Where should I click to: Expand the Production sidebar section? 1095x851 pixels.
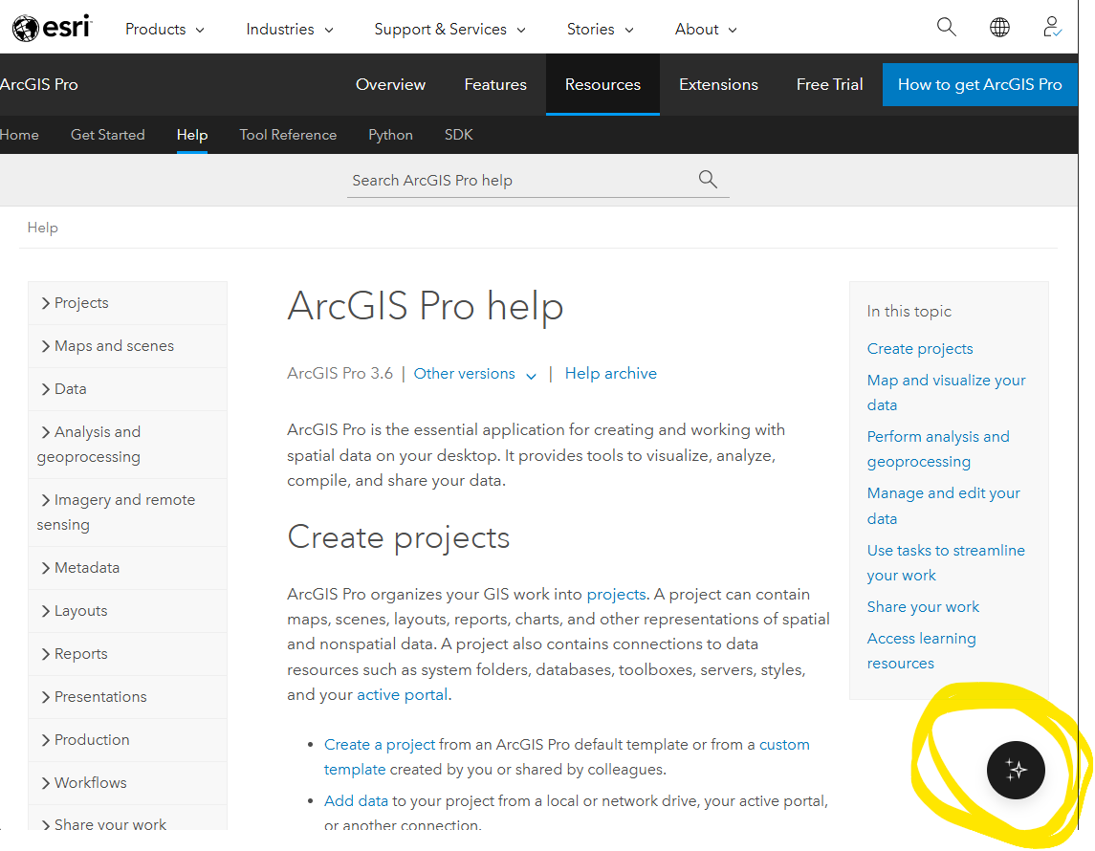[127, 740]
